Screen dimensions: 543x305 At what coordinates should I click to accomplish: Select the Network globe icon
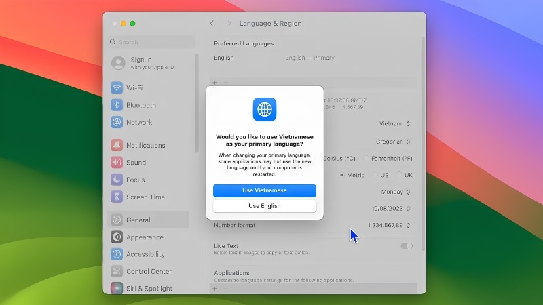point(117,122)
